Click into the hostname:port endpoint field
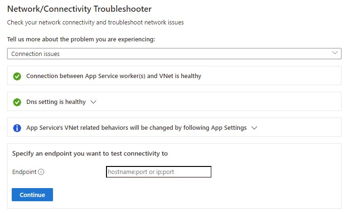This screenshot has width=349, height=213. point(159,172)
